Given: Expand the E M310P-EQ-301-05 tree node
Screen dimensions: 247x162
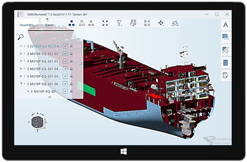Looking at the screenshot, I should coord(21,76).
